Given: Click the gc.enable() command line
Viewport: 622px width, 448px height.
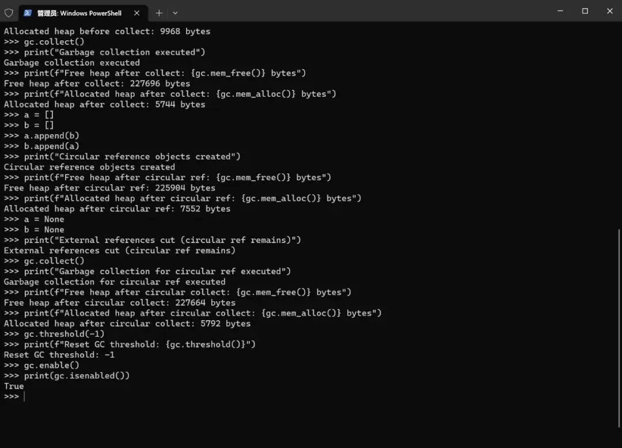Looking at the screenshot, I should [x=52, y=365].
